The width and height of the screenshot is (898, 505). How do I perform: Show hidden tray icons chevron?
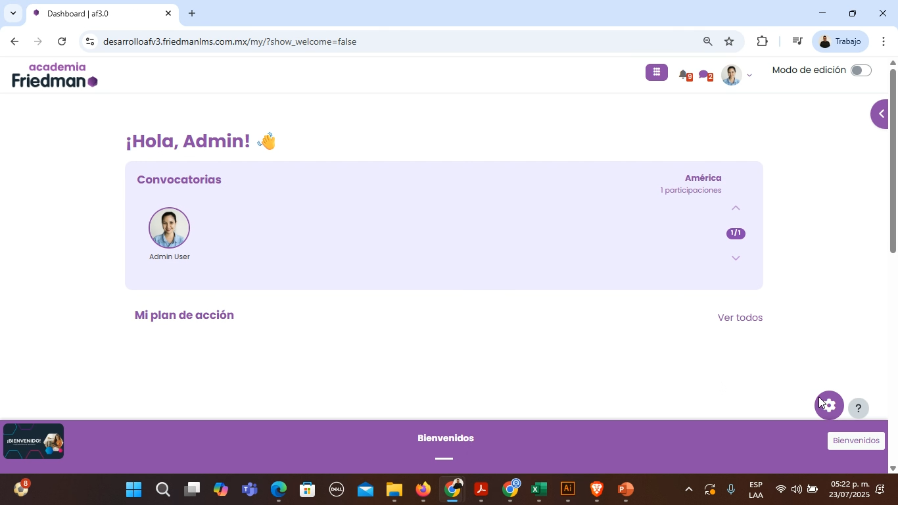click(688, 489)
